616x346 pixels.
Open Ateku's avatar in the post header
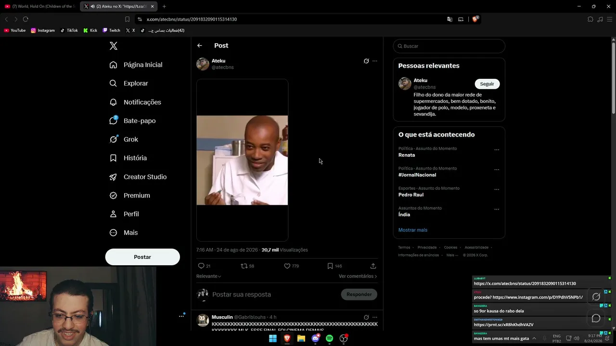[203, 64]
